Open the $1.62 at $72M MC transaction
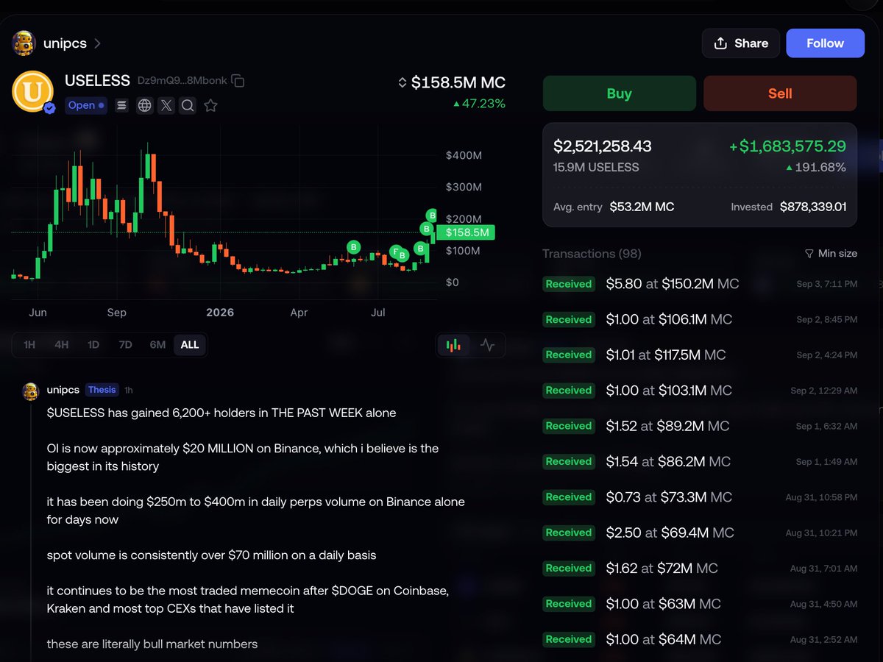 point(700,568)
